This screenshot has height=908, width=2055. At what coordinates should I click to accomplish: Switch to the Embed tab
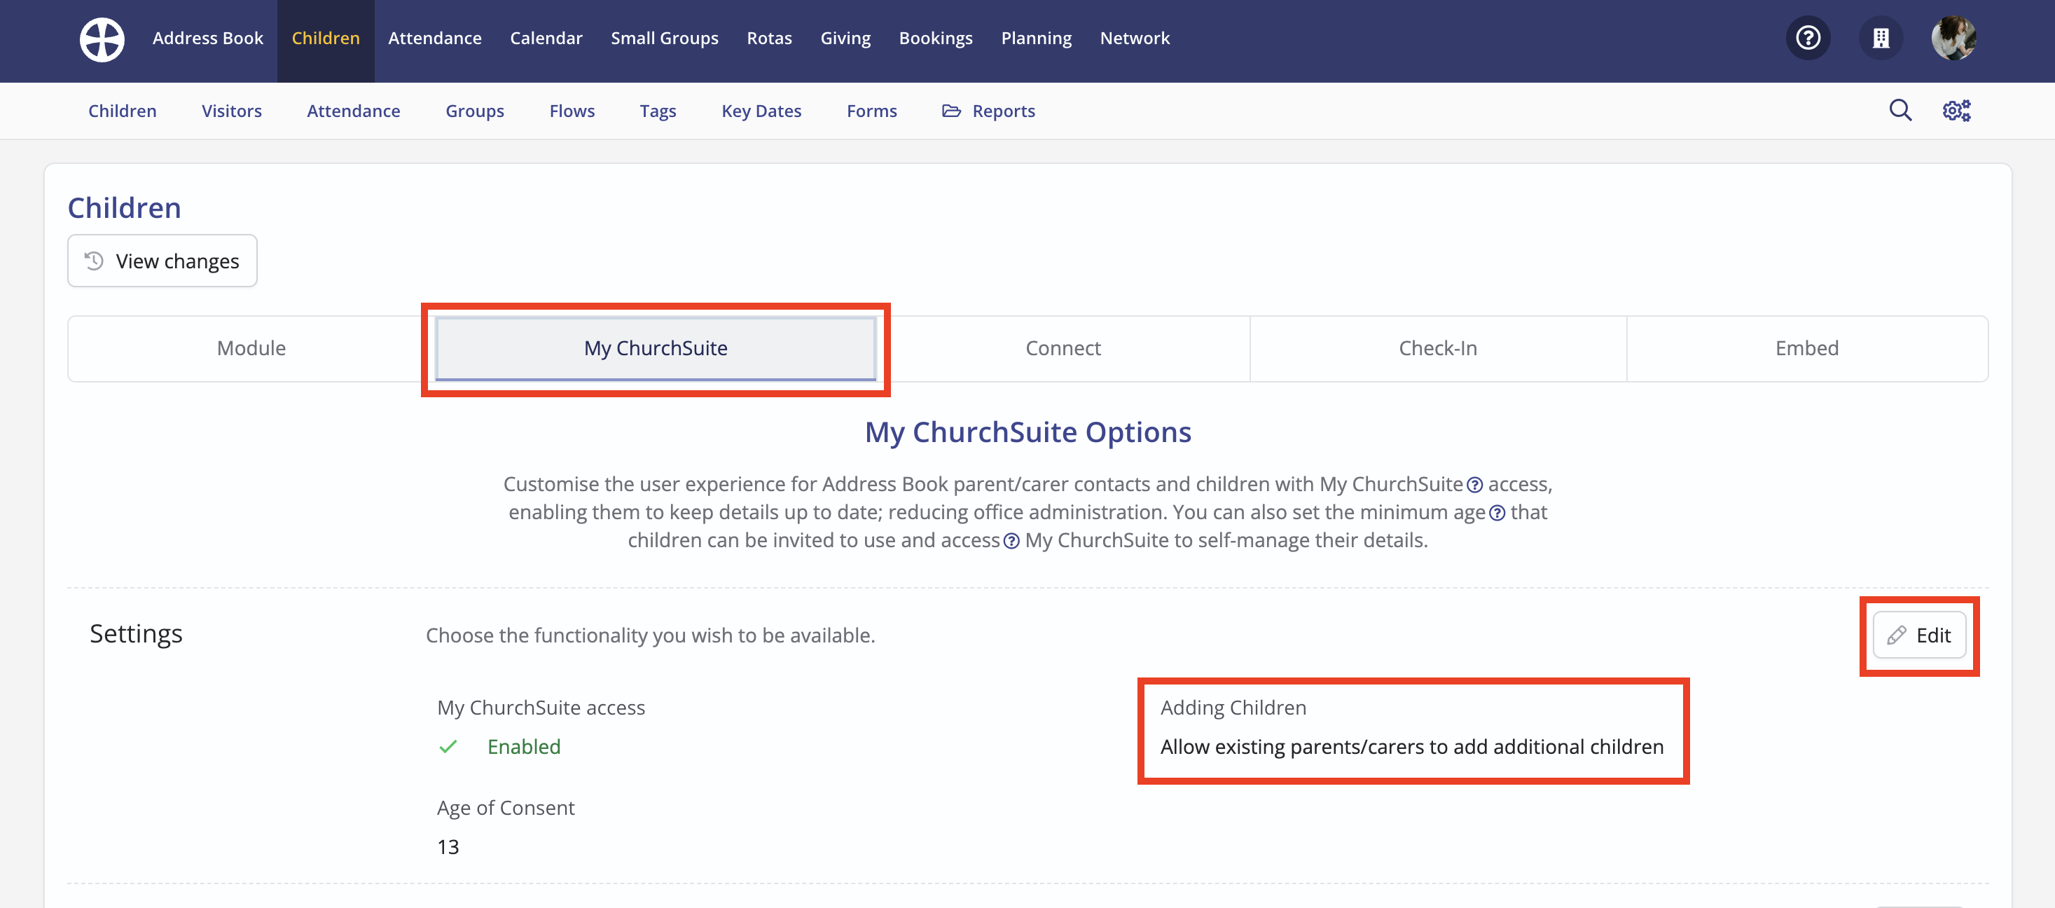pyautogui.click(x=1807, y=349)
